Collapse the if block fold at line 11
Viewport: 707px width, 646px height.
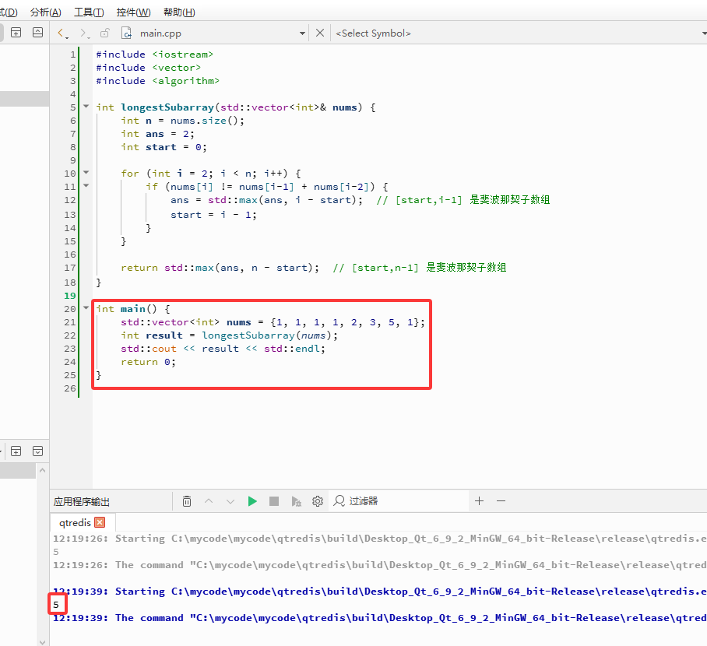pos(86,186)
